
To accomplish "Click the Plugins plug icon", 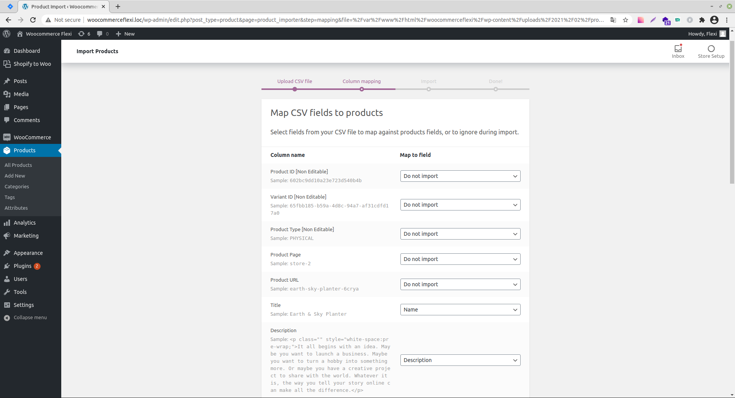I will [7, 266].
